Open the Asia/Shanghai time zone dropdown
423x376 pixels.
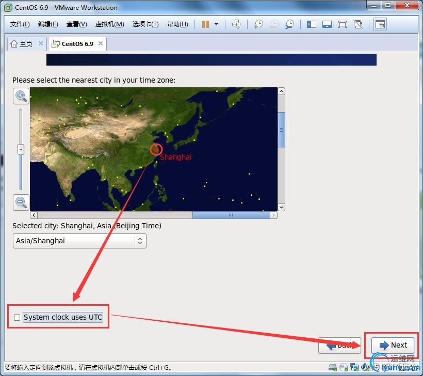[x=79, y=241]
